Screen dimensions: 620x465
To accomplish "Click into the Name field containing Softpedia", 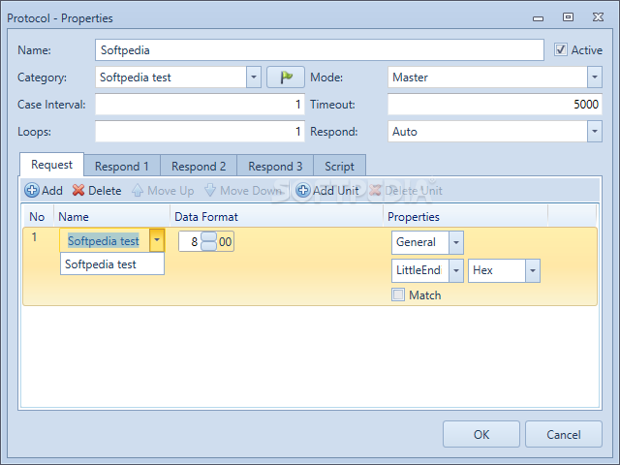I will click(320, 49).
